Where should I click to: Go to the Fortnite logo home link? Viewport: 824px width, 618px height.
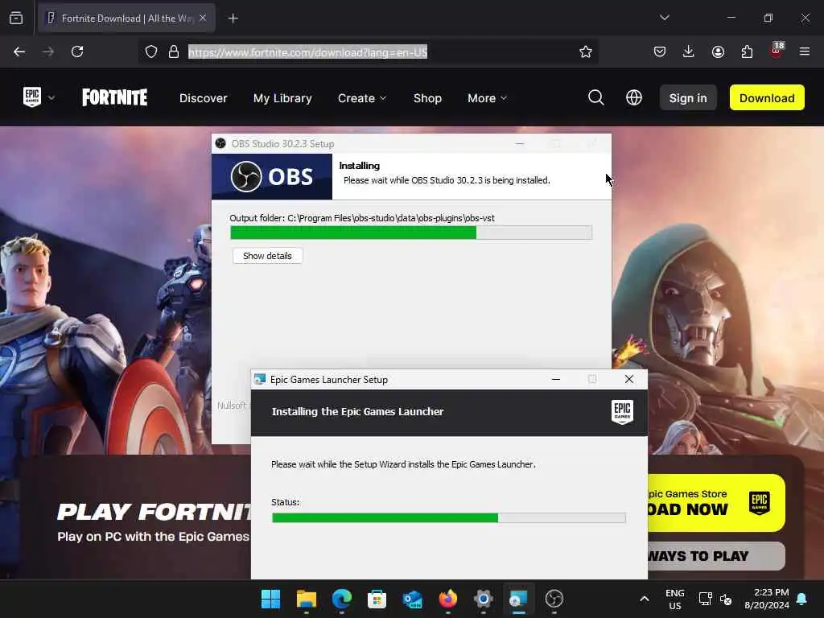click(114, 97)
